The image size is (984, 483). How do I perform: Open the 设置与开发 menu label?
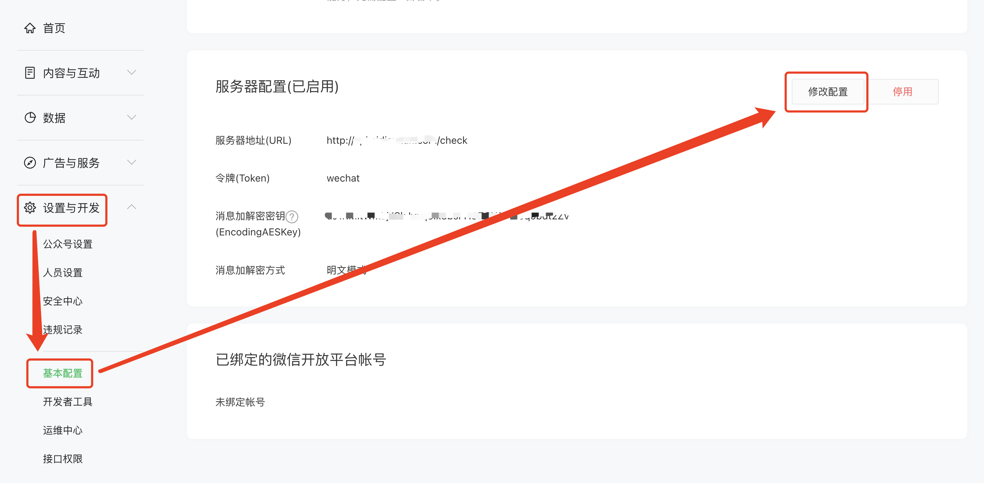click(x=71, y=208)
